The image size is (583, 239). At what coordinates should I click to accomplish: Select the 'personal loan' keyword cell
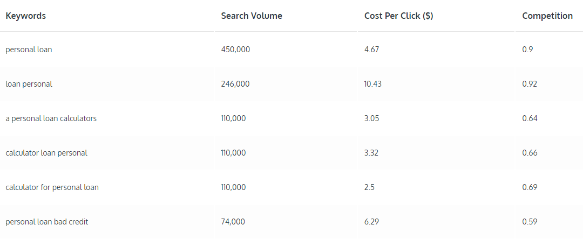29,50
